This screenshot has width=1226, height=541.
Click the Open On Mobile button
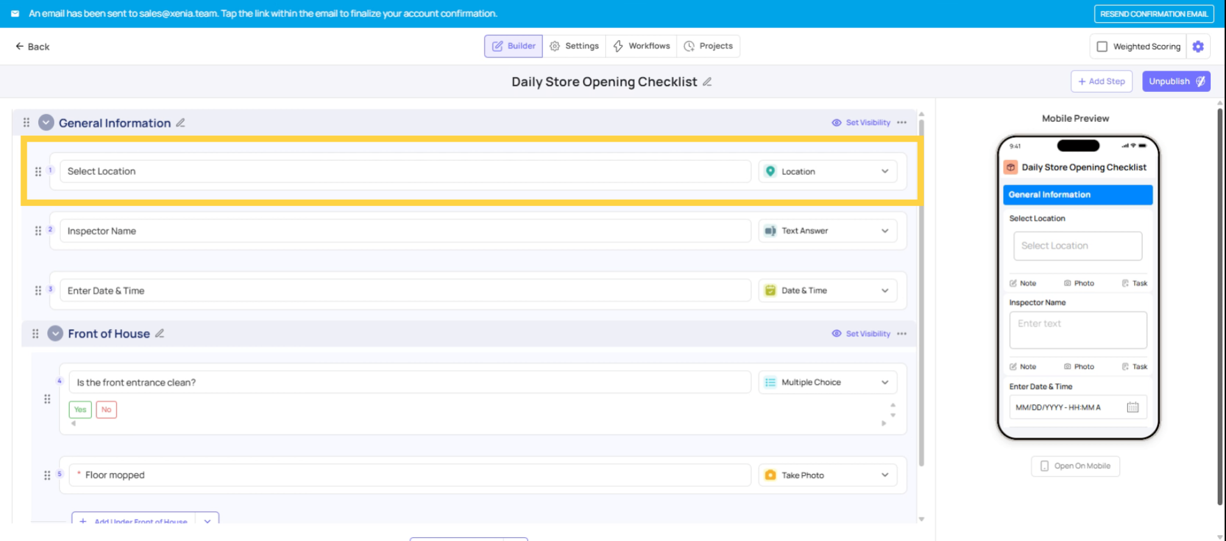tap(1075, 466)
